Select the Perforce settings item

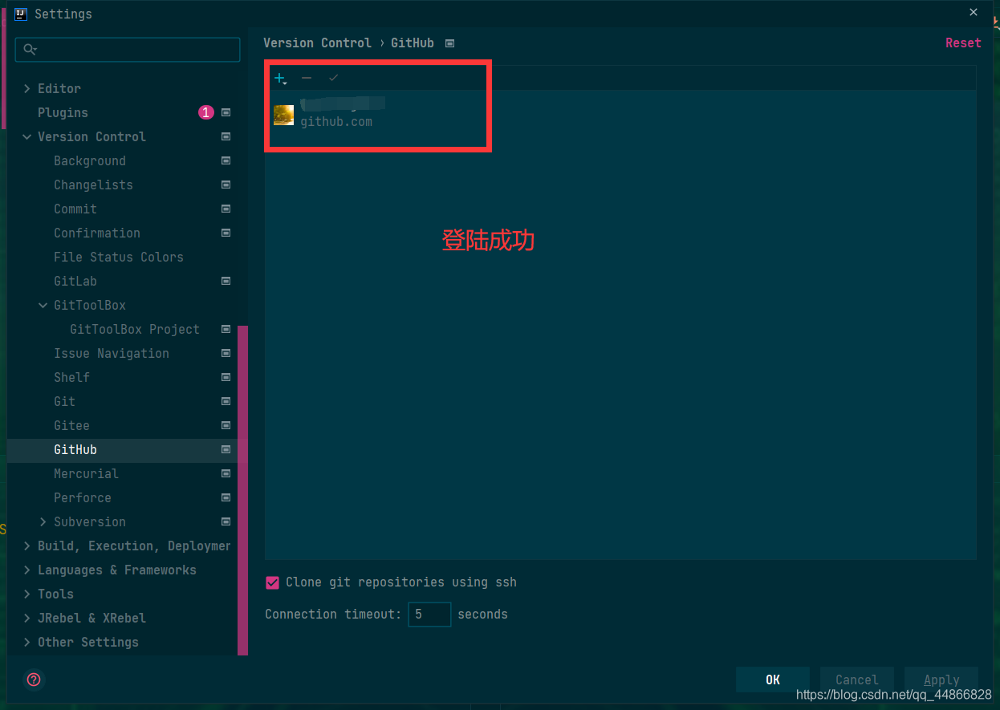[83, 498]
